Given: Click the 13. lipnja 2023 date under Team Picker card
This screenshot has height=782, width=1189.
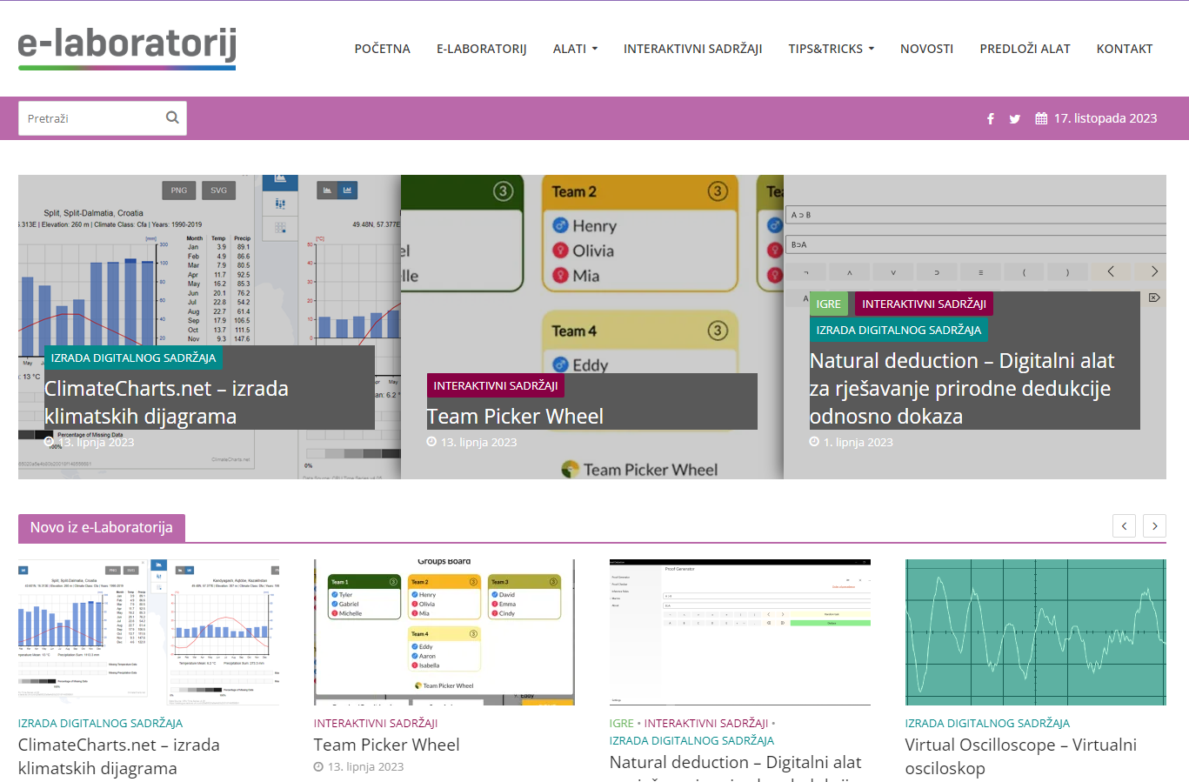Looking at the screenshot, I should pyautogui.click(x=365, y=766).
